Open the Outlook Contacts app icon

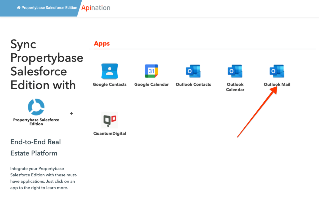point(193,71)
